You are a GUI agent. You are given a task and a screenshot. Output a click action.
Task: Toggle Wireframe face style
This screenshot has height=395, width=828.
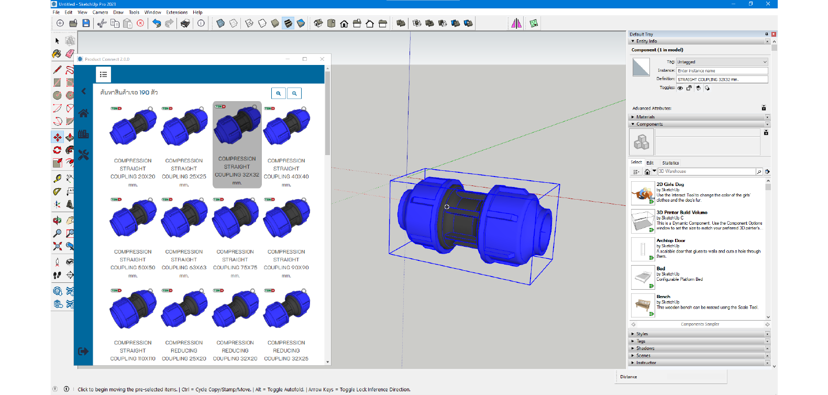(x=249, y=23)
